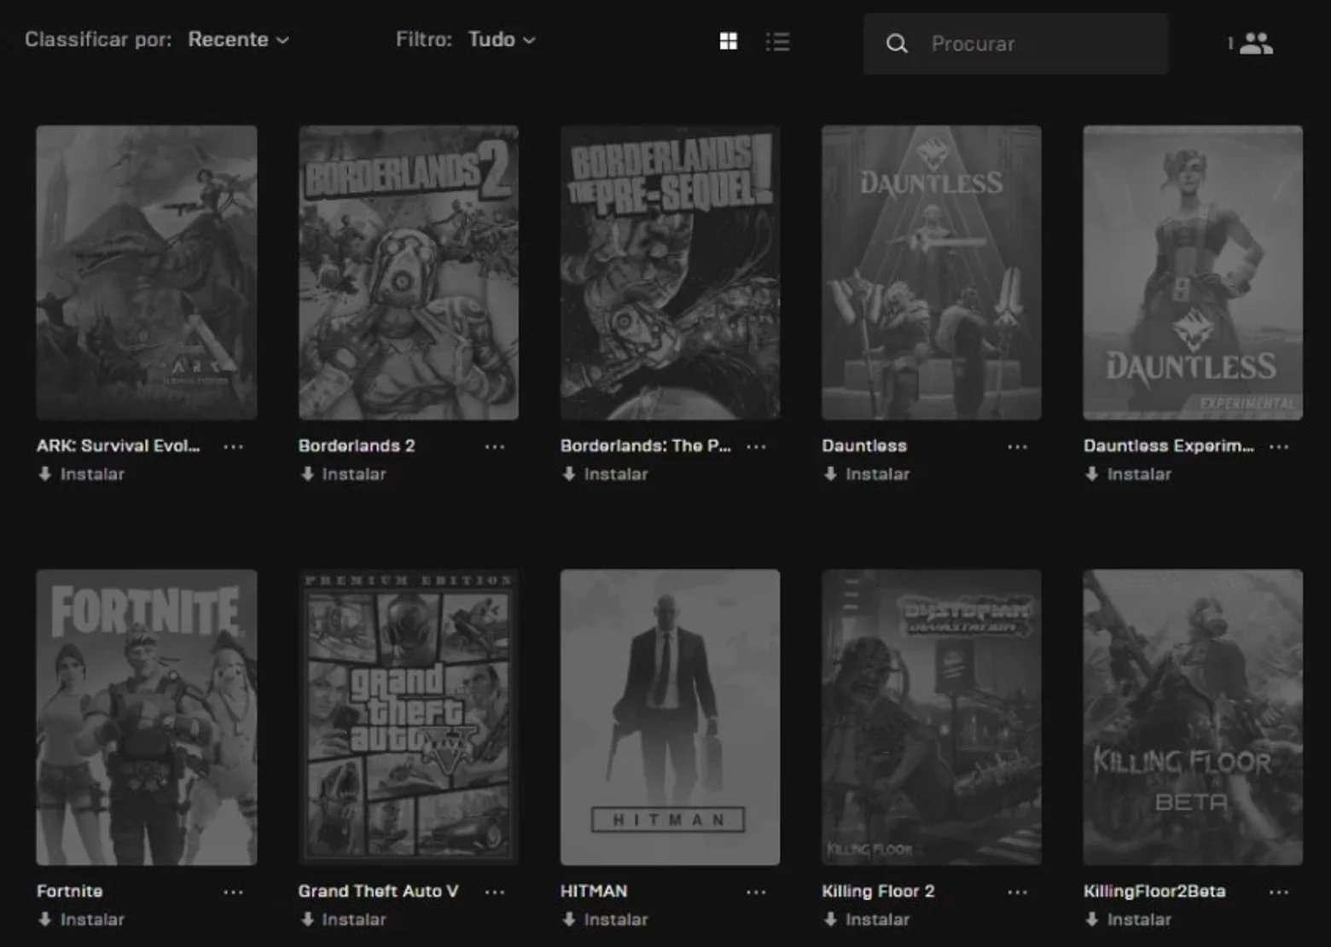The height and width of the screenshot is (947, 1331).
Task: Expand the Tudo filter dropdown
Action: pyautogui.click(x=502, y=39)
